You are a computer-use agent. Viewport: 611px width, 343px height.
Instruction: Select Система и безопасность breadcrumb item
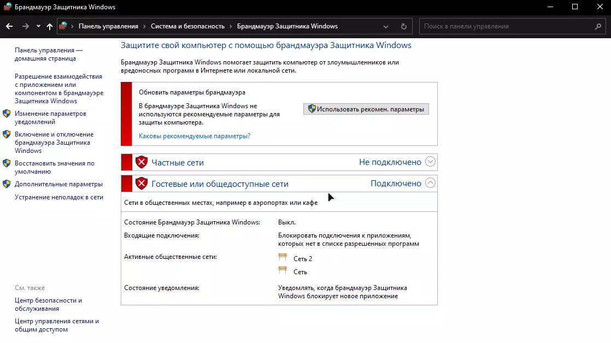coord(187,26)
